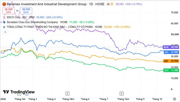The height and width of the screenshot is (102, 180).
Task: Click the 10,000 price axis label
Action: [175, 78]
